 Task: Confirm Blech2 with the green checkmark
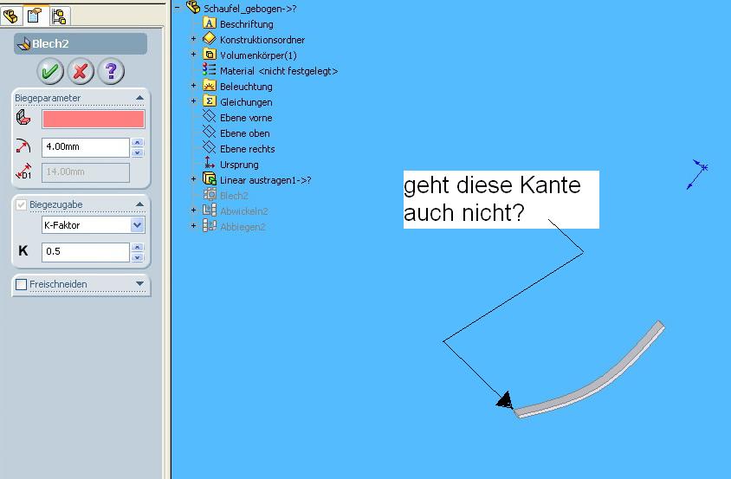[50, 71]
